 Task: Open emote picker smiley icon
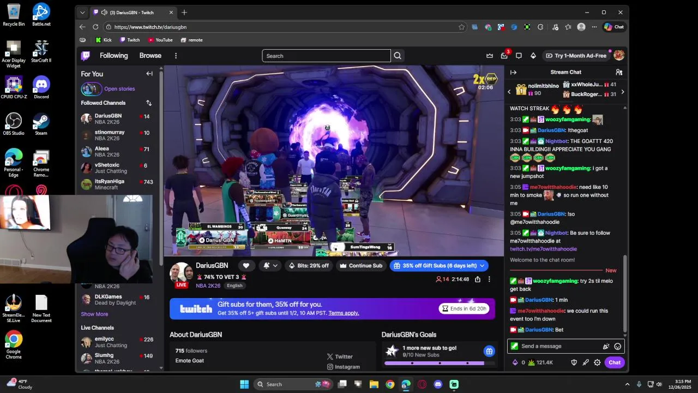coord(618,346)
